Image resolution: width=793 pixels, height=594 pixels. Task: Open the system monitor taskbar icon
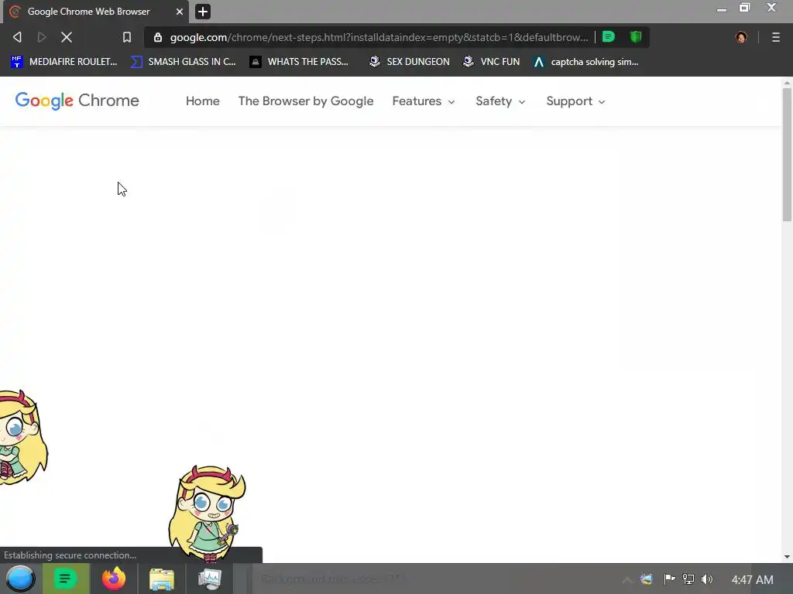coord(209,579)
